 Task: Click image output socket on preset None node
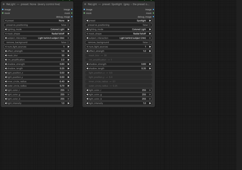72,10
